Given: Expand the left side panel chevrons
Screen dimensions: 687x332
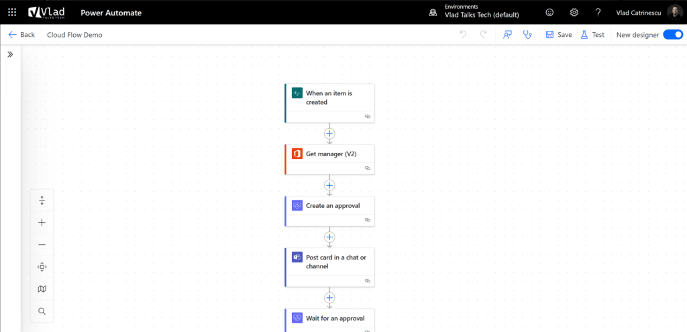Looking at the screenshot, I should (10, 54).
